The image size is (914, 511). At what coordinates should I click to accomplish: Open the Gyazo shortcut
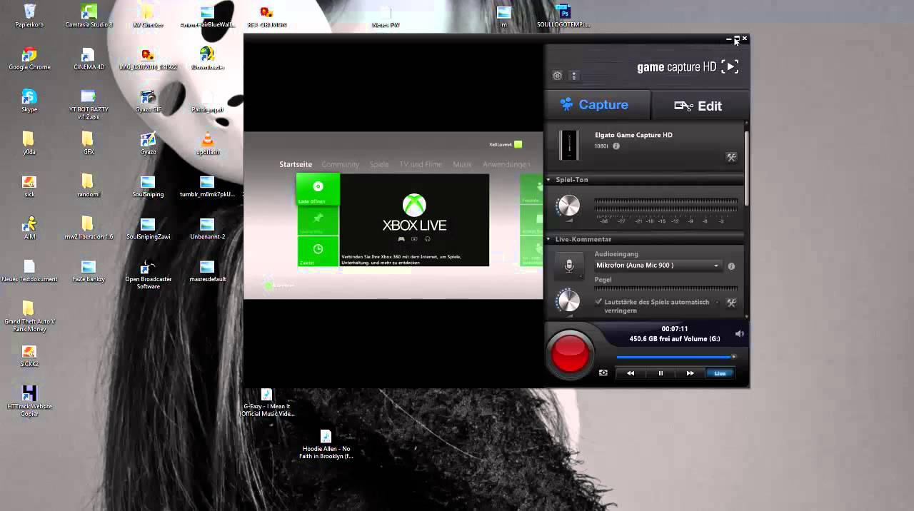(148, 143)
